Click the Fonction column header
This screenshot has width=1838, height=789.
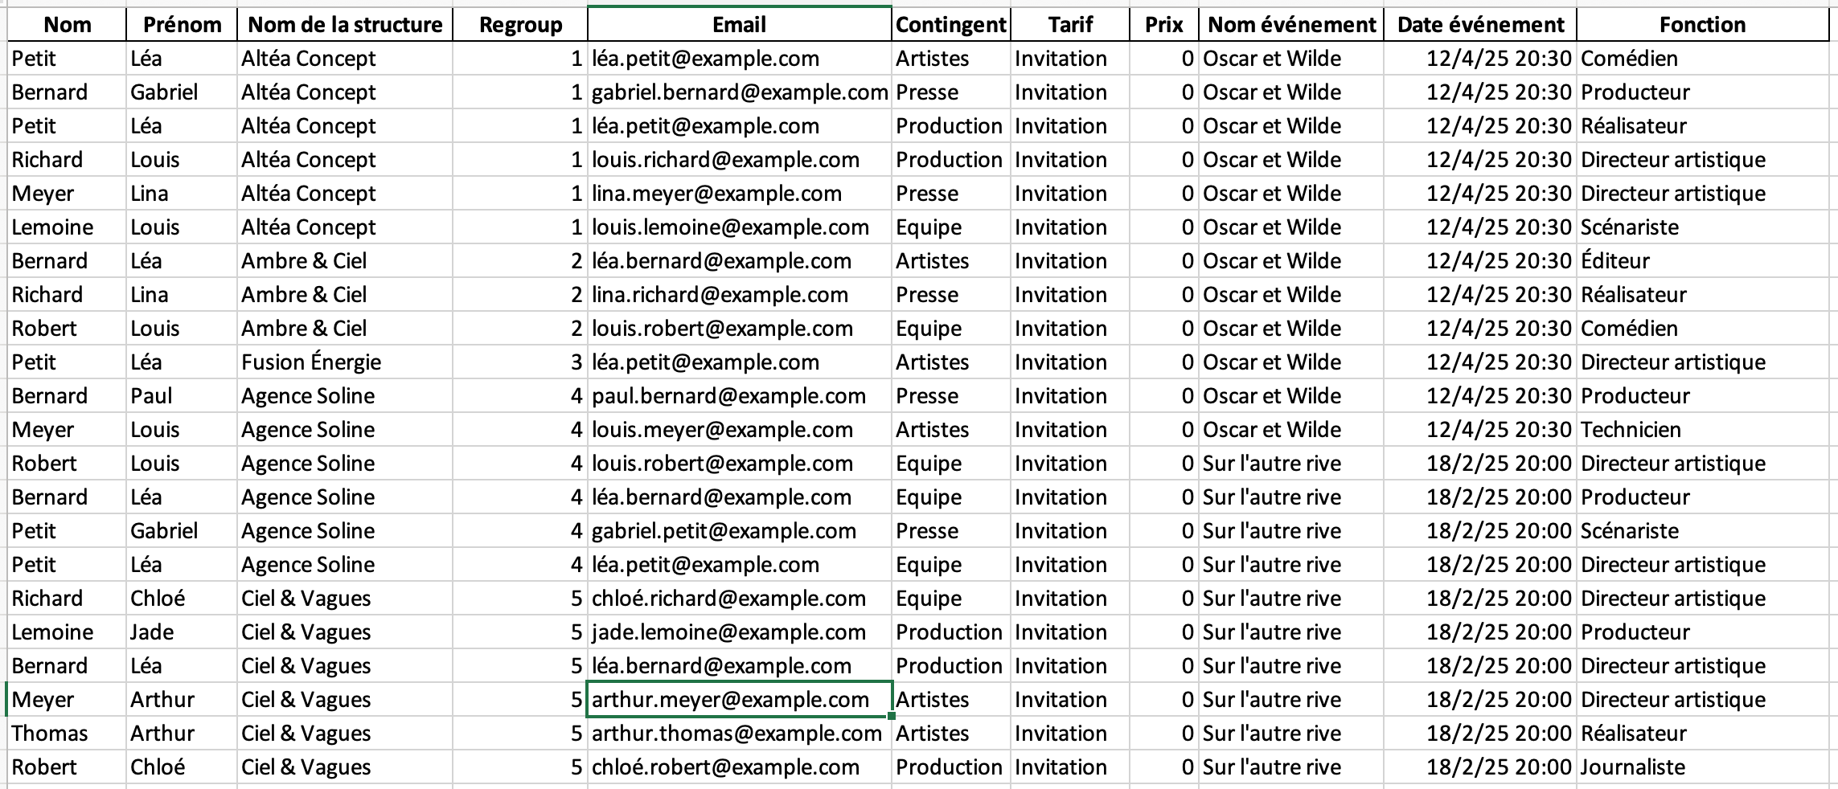pos(1702,25)
